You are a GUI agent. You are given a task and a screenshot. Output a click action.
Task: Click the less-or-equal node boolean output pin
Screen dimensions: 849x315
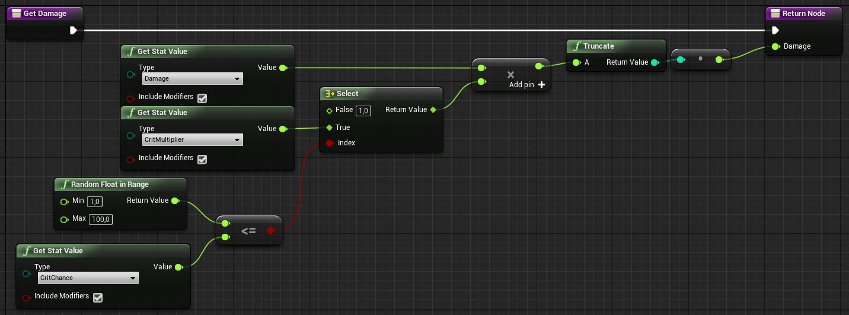271,230
